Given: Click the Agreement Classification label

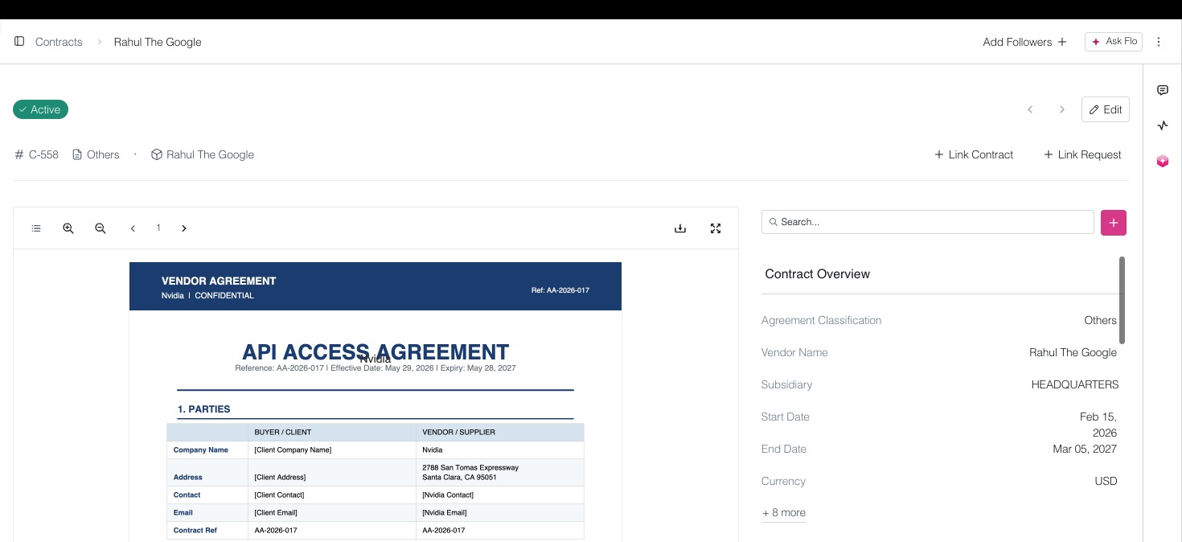Looking at the screenshot, I should coord(821,320).
